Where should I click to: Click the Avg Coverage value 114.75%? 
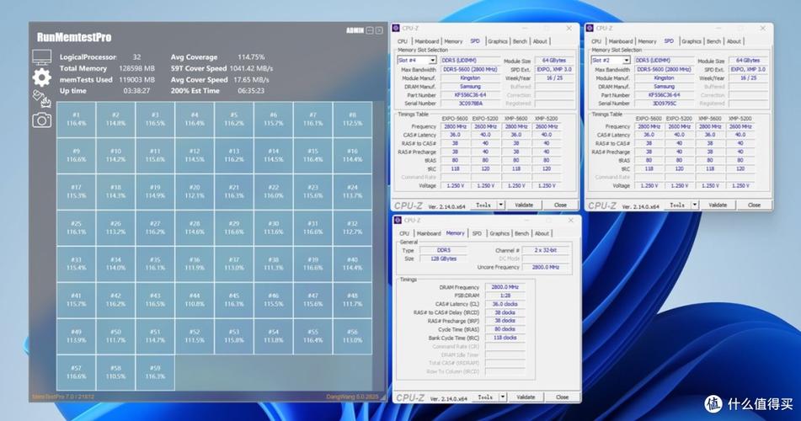251,57
